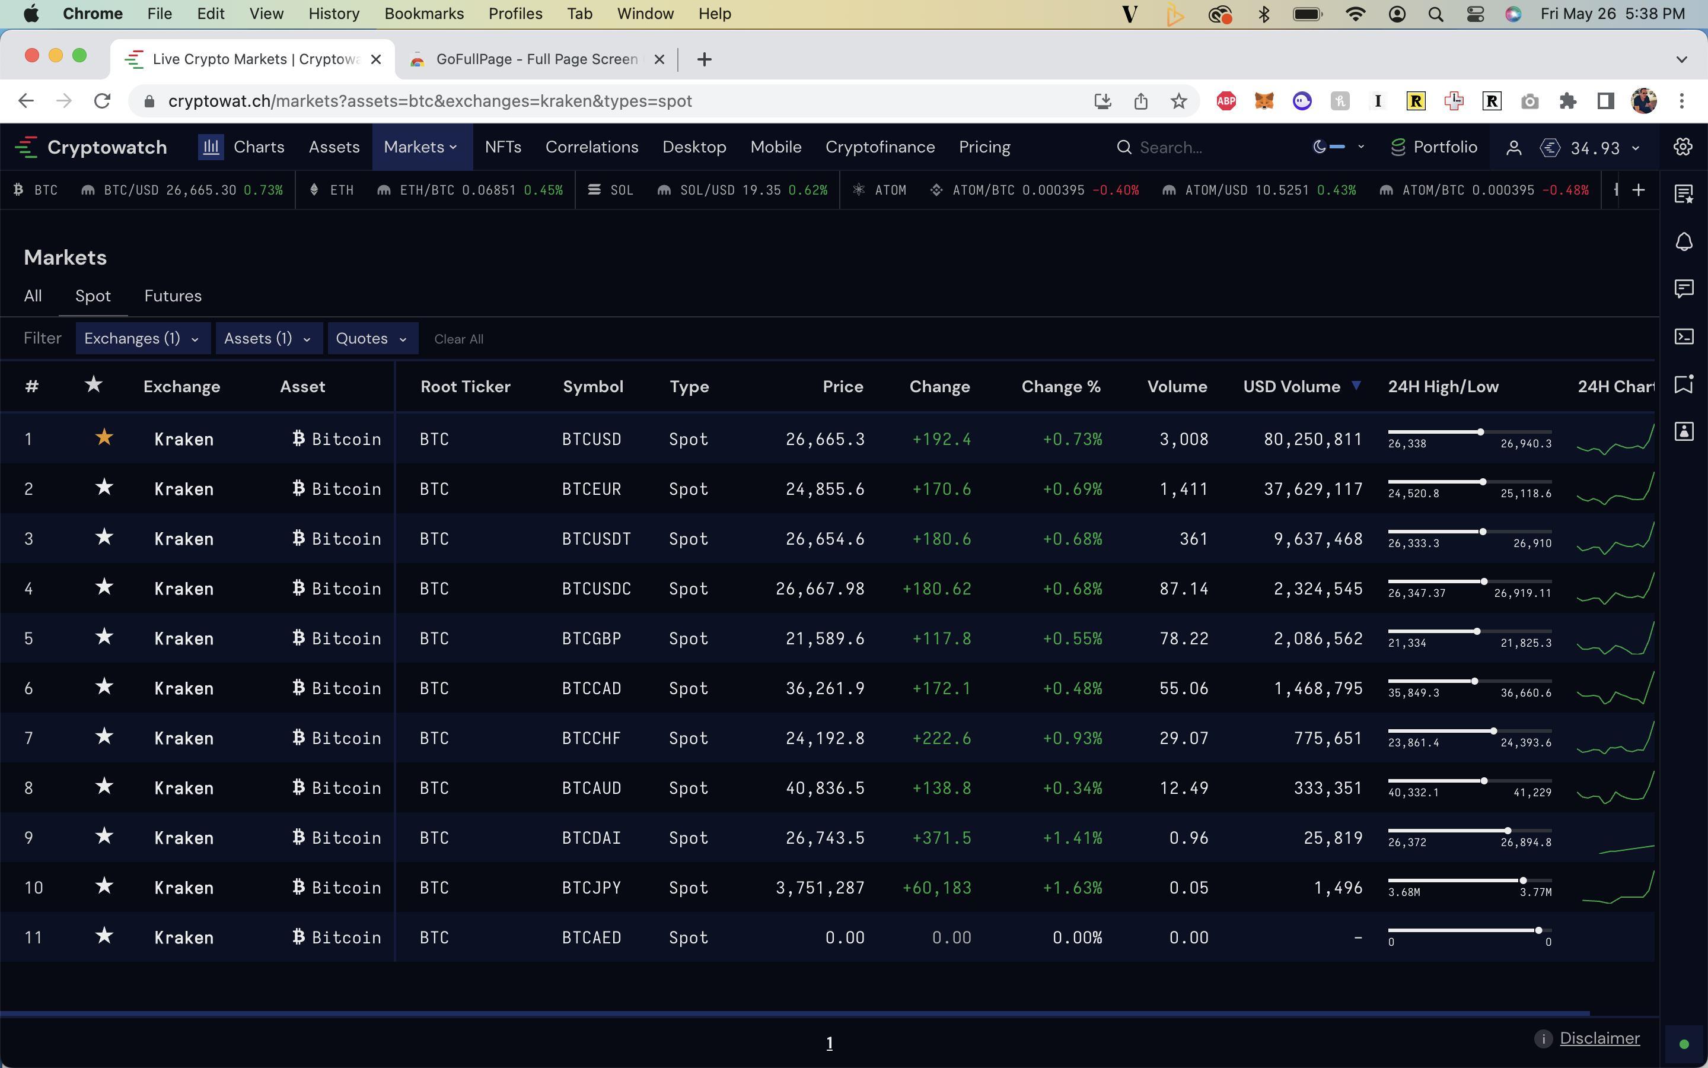1708x1068 pixels.
Task: Focus the Search input field
Action: (1200, 147)
